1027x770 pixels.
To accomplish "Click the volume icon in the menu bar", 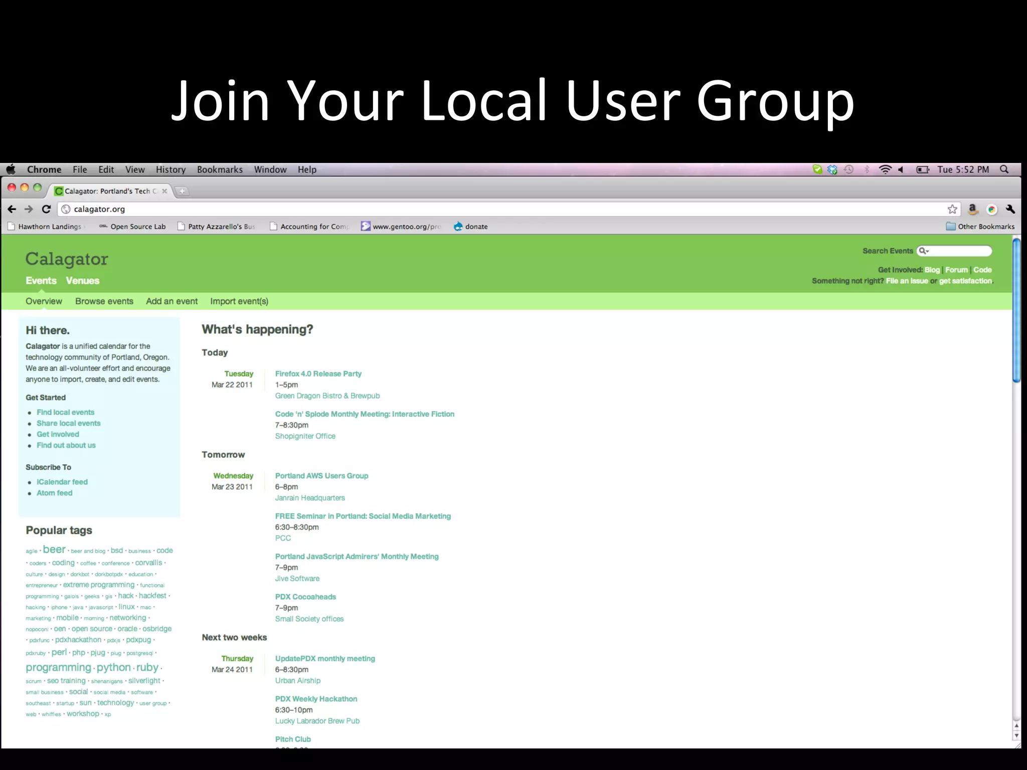I will pos(901,169).
